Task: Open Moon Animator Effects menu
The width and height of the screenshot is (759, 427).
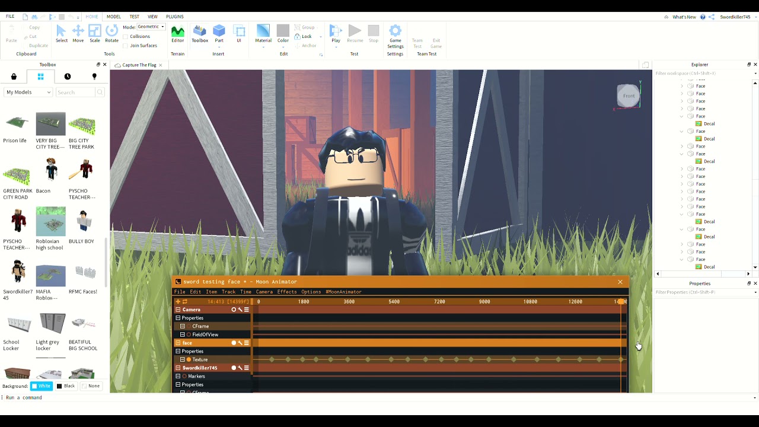Action: tap(287, 292)
